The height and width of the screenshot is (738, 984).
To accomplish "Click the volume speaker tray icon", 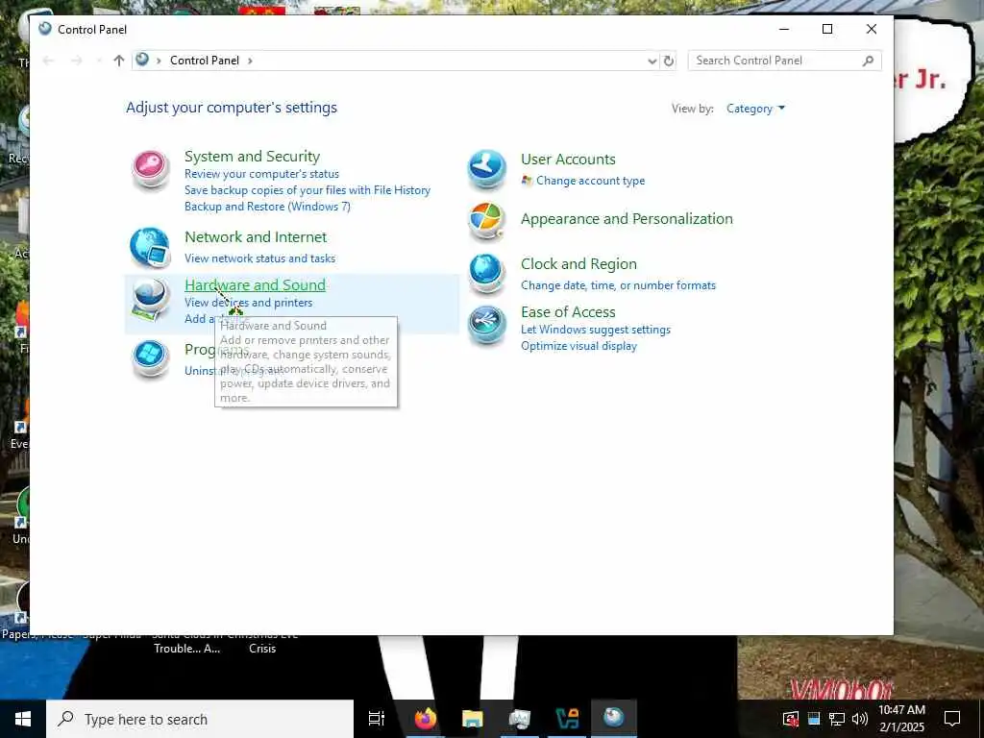I will 860,719.
